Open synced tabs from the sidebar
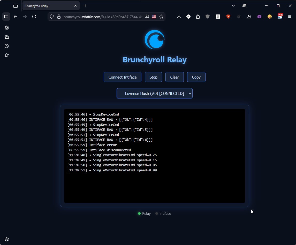 7,37
